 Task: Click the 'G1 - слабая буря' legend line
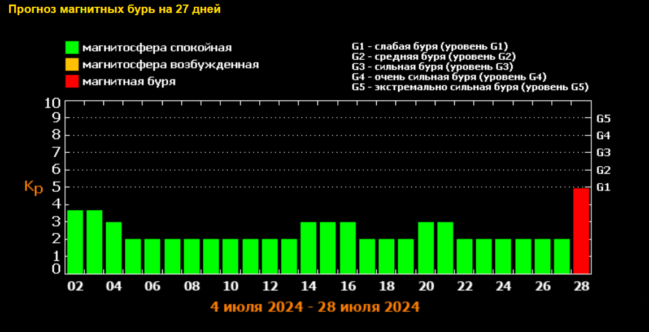pyautogui.click(x=430, y=47)
